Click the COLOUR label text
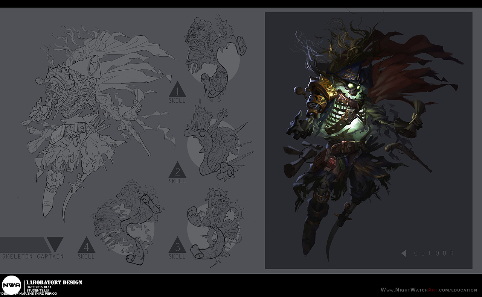Image resolution: width=482 pixels, height=297 pixels. tap(434, 253)
